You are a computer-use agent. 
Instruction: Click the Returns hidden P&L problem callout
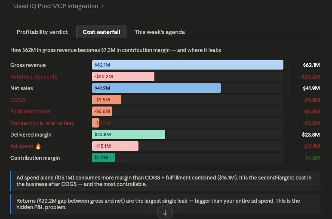point(165,204)
